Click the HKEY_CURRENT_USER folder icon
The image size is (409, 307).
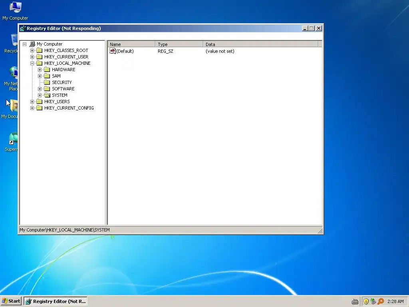pyautogui.click(x=40, y=57)
